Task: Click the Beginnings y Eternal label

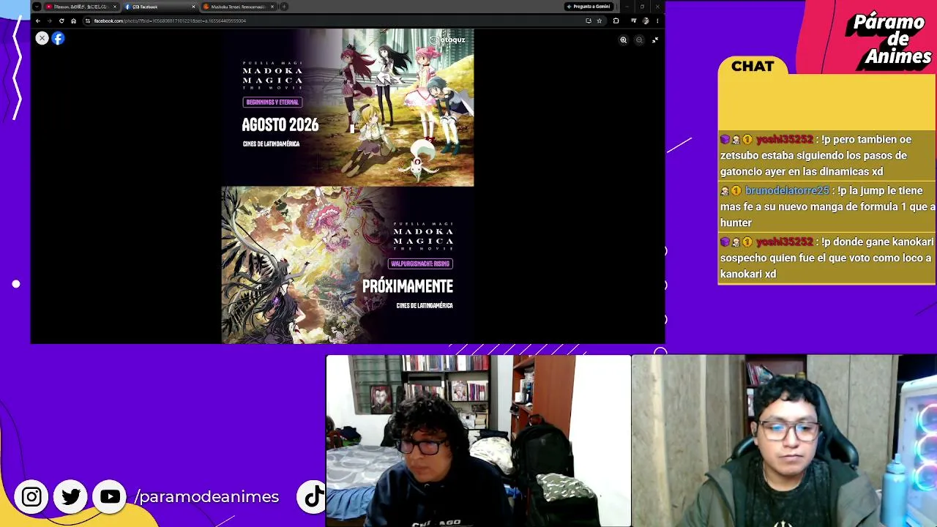Action: (x=272, y=102)
